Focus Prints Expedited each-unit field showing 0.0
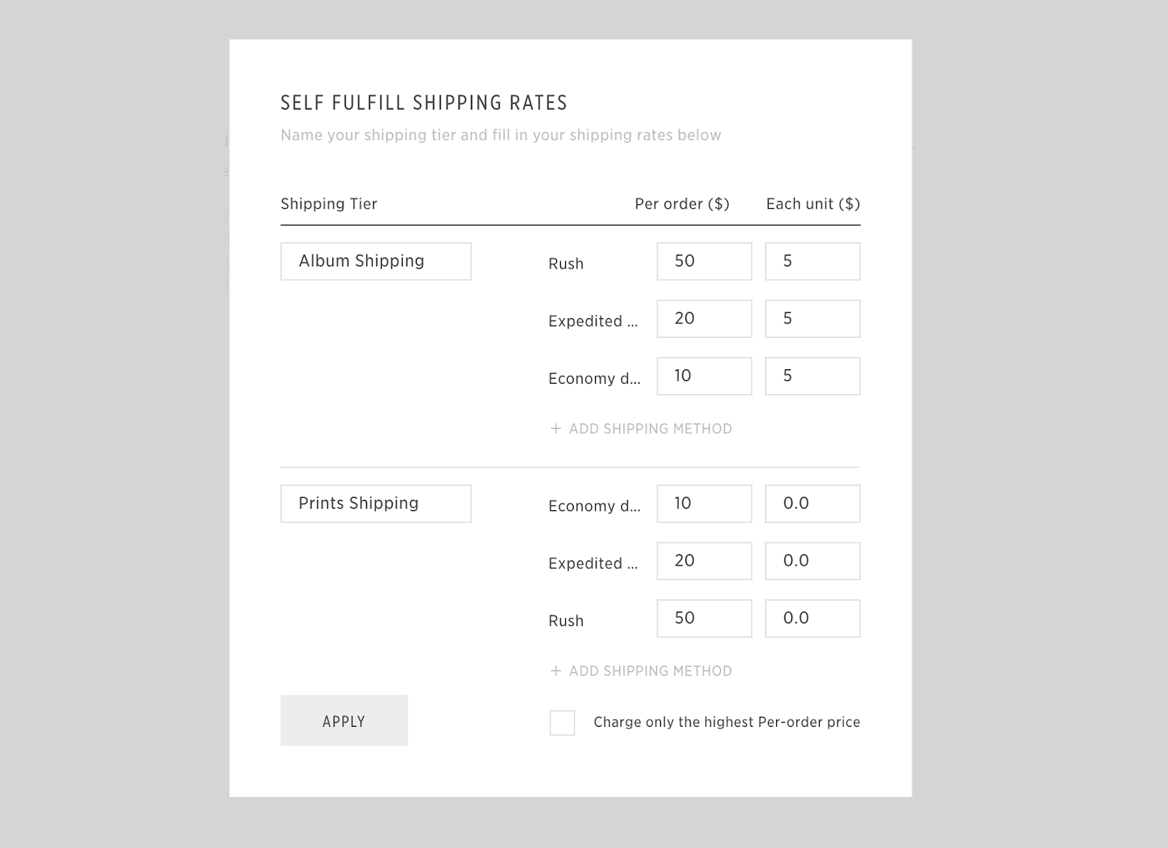Screen dimensions: 1168x848 (x=812, y=561)
